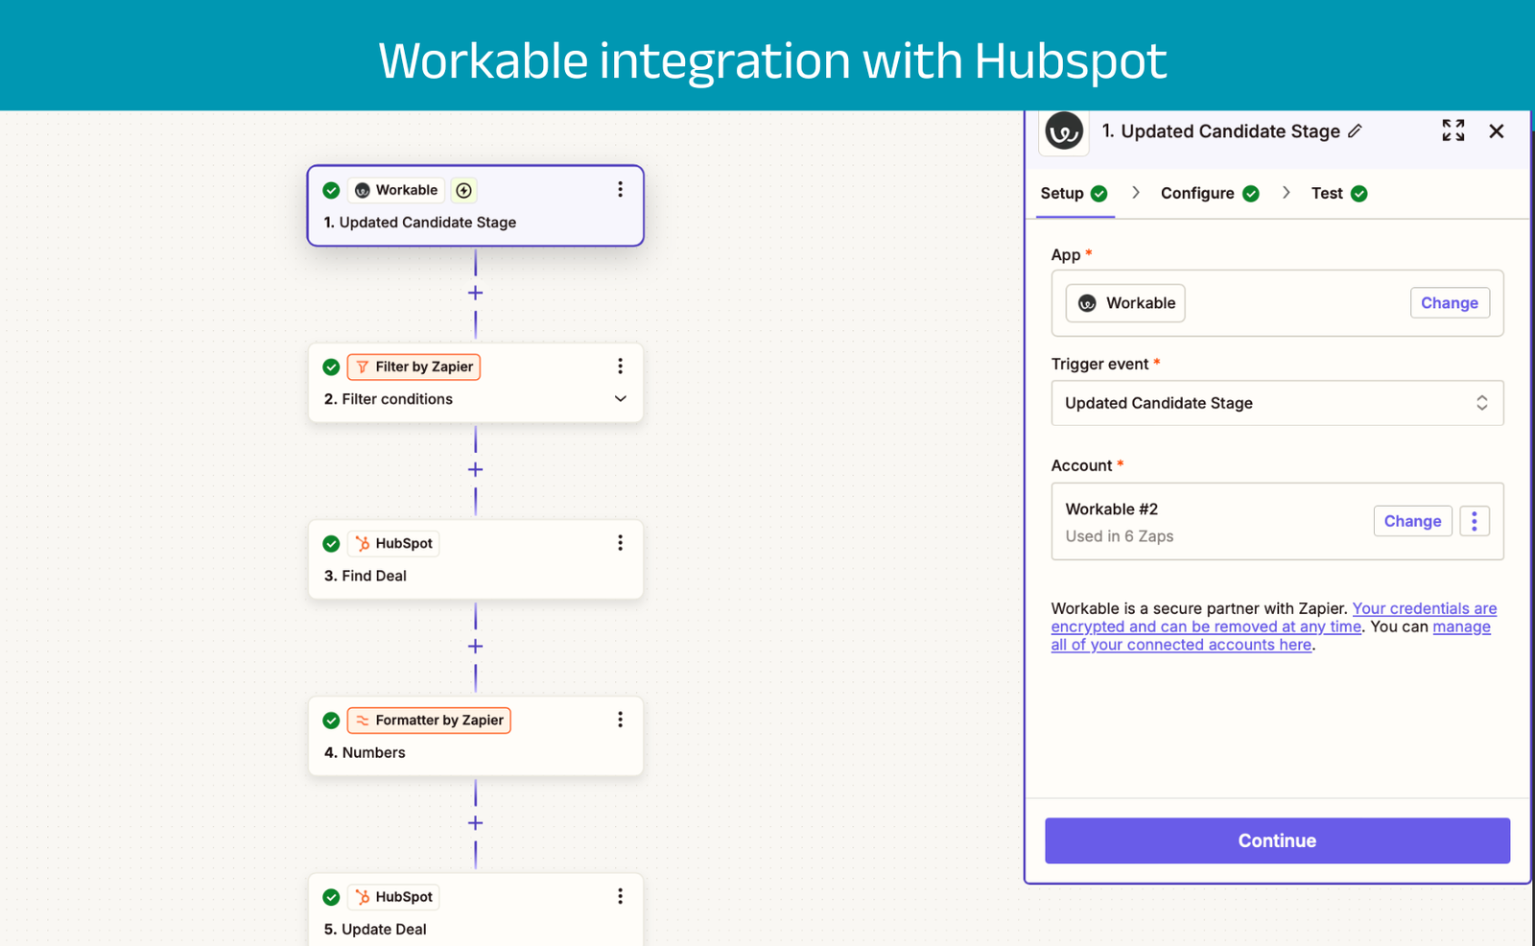This screenshot has height=946, width=1535.
Task: Select the 3. Find Deal step card
Action: (475, 559)
